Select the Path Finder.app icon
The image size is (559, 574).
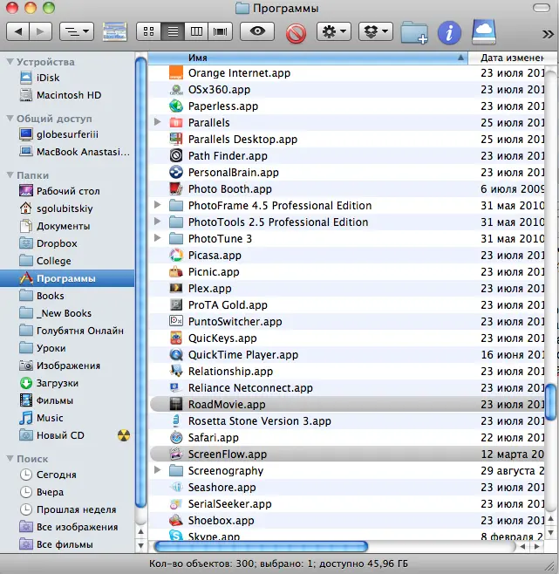pos(176,155)
